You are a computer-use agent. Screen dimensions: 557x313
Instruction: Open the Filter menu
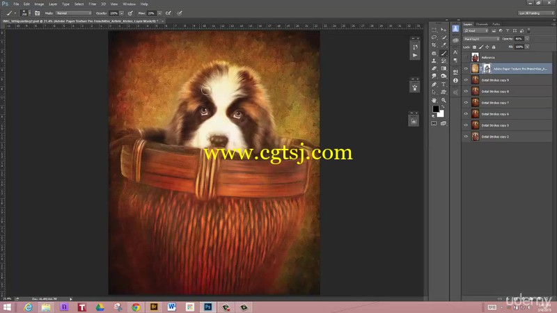93,4
